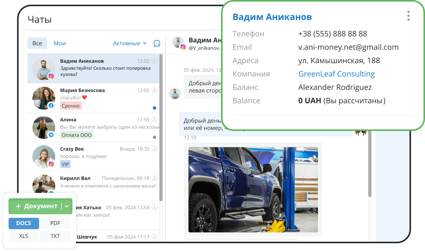Toggle the unread indicator dot on Алина's chat
Image resolution: width=425 pixels, height=251 pixels.
tap(155, 137)
